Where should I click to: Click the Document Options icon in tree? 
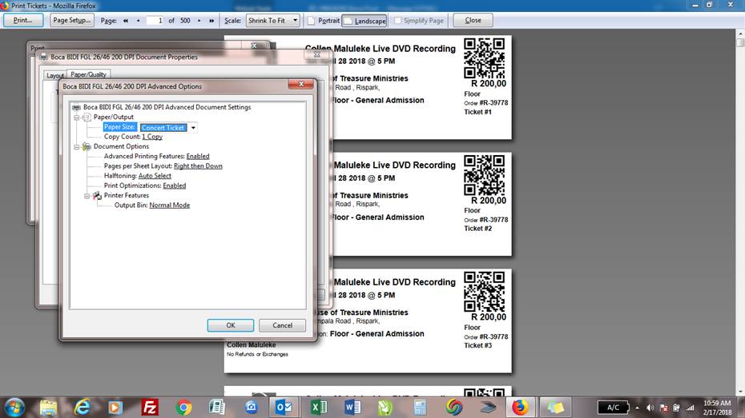tap(87, 146)
